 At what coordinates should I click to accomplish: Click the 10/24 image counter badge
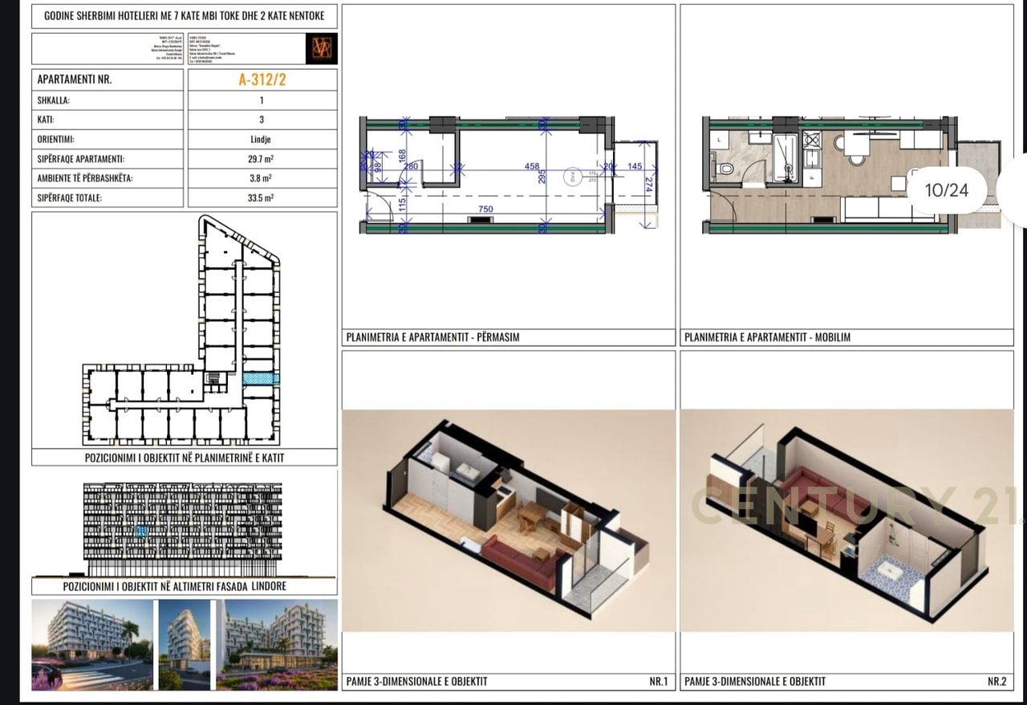[x=947, y=190]
